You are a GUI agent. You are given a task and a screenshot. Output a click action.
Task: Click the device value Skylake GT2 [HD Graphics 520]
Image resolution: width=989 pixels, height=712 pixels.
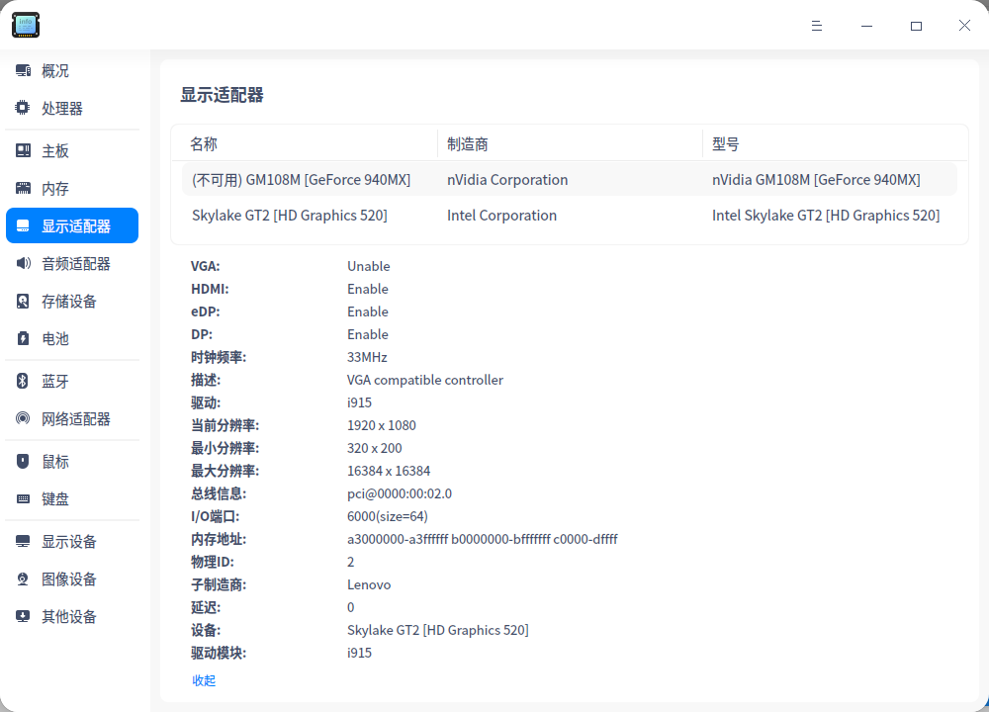438,630
